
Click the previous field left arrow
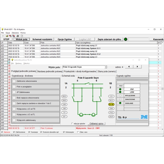129,67
